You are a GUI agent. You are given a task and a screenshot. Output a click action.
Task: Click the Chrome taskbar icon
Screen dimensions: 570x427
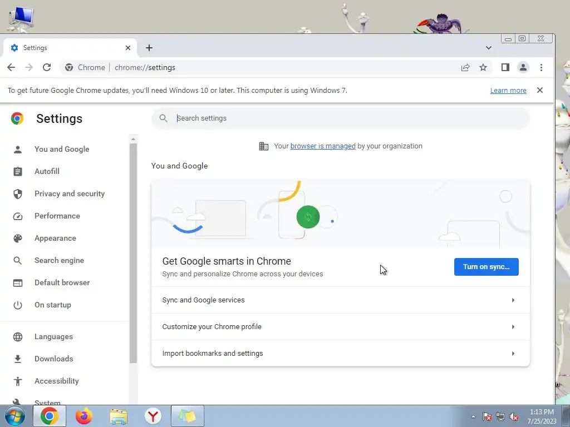click(50, 416)
